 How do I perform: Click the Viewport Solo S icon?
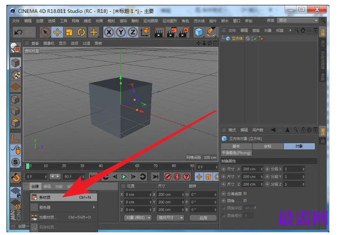[x=16, y=162]
